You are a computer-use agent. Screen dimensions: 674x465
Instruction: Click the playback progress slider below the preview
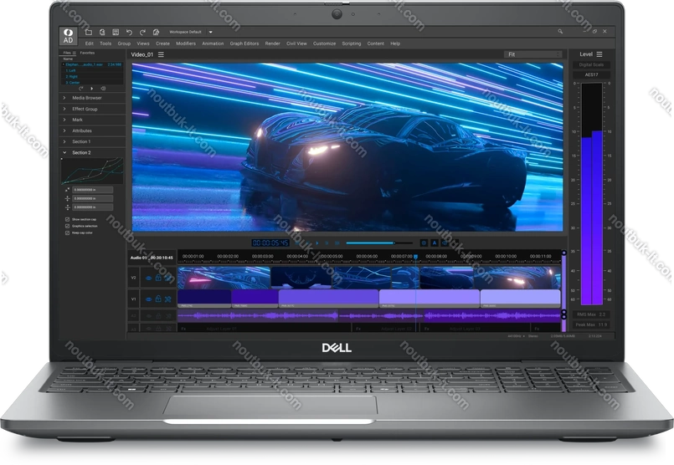click(x=370, y=243)
